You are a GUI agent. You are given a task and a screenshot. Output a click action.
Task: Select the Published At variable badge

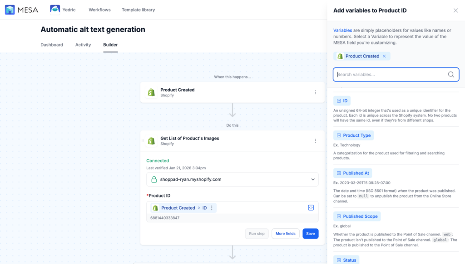pos(352,173)
